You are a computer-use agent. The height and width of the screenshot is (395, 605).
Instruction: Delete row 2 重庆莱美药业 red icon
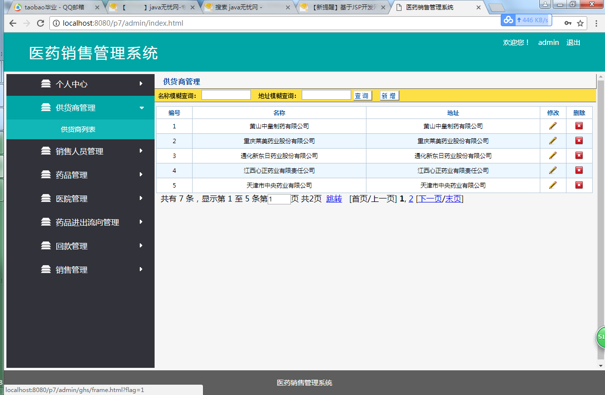579,141
